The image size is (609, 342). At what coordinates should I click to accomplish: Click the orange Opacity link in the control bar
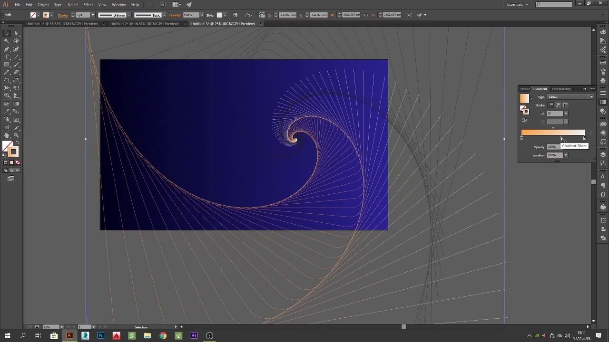point(175,15)
